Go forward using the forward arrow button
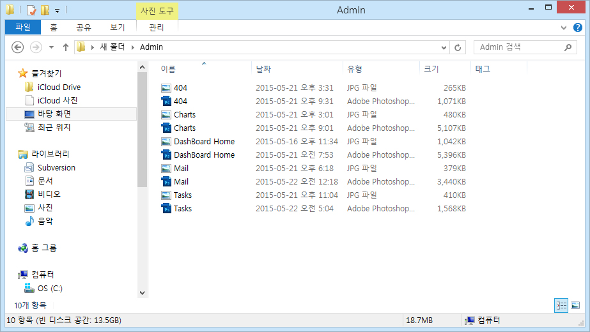The image size is (590, 332). pyautogui.click(x=36, y=47)
